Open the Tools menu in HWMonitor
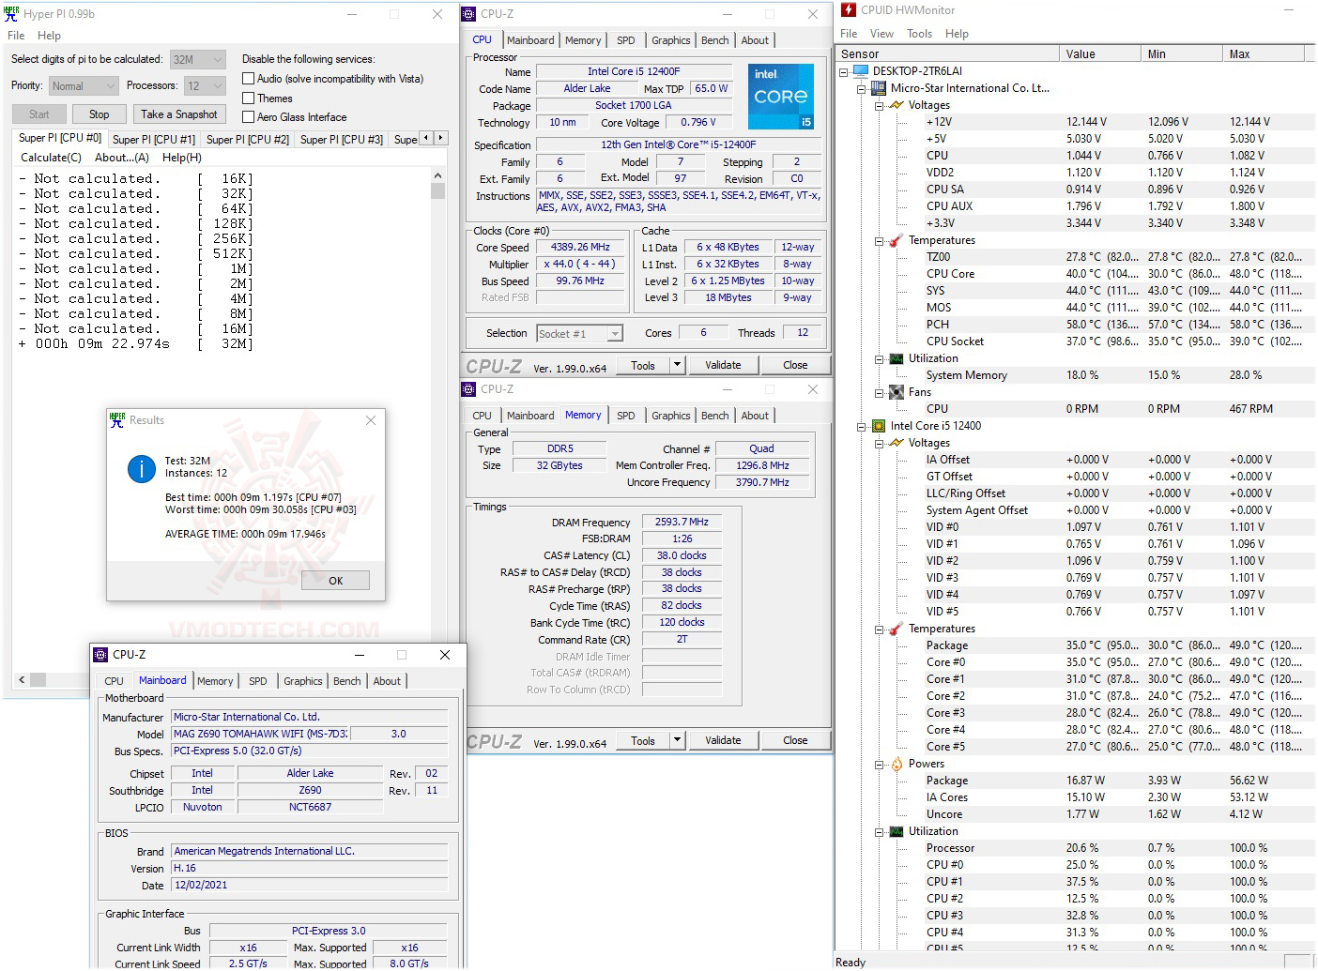This screenshot has width=1318, height=971. [919, 34]
